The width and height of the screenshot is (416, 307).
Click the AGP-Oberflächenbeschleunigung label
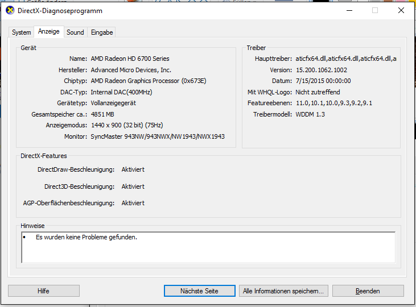69,203
